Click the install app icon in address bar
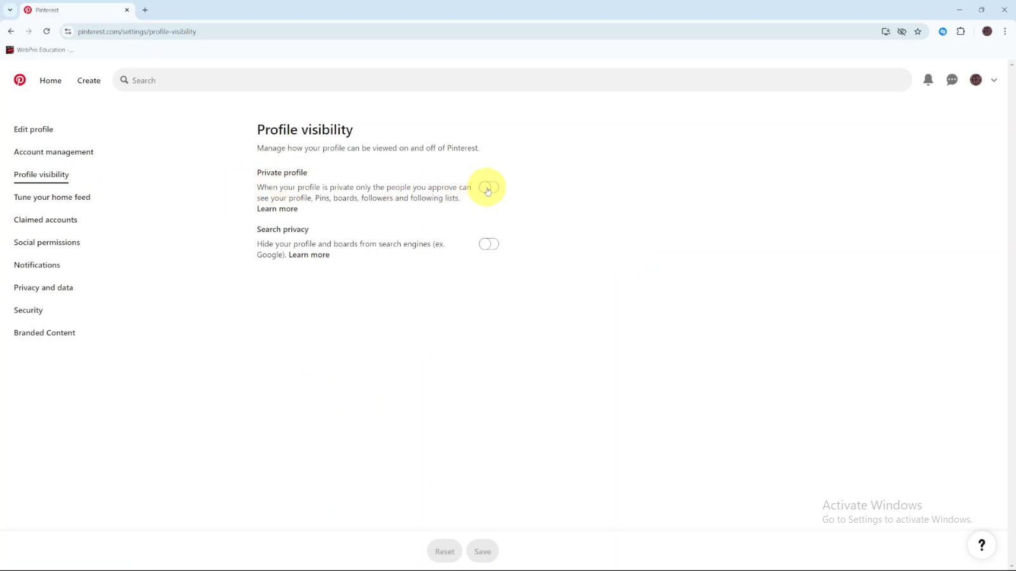This screenshot has width=1016, height=571. [886, 31]
